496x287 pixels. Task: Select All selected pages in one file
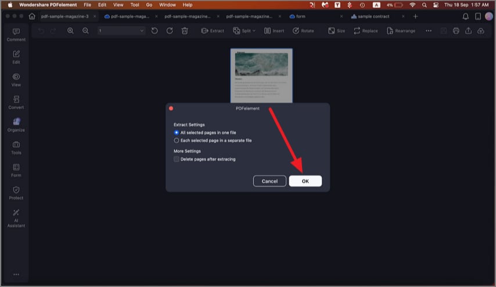[x=204, y=132]
